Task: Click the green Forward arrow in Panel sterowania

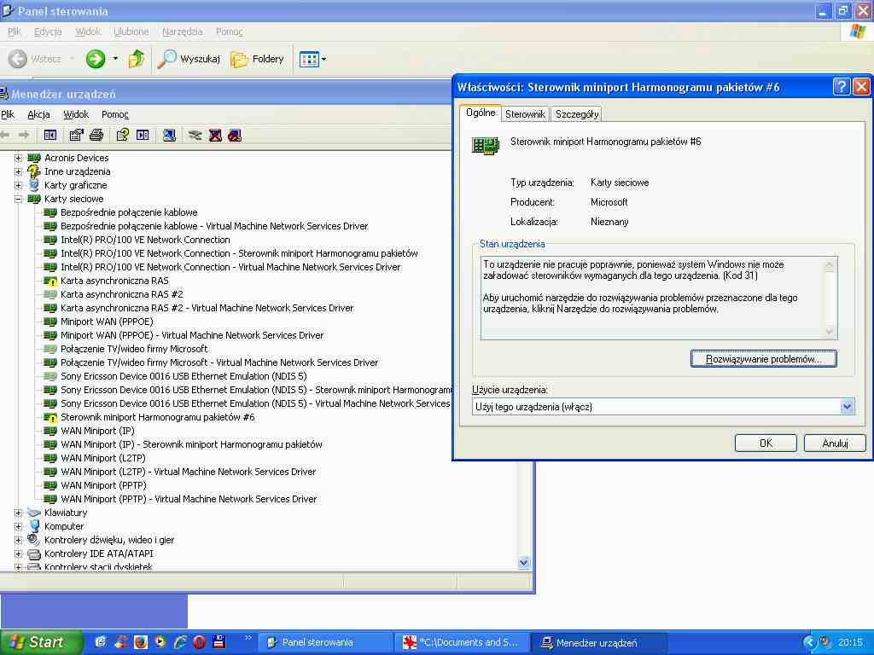Action: click(x=96, y=59)
